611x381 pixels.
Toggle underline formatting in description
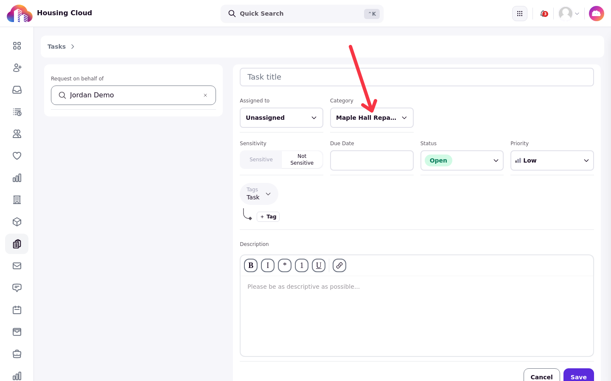319,265
